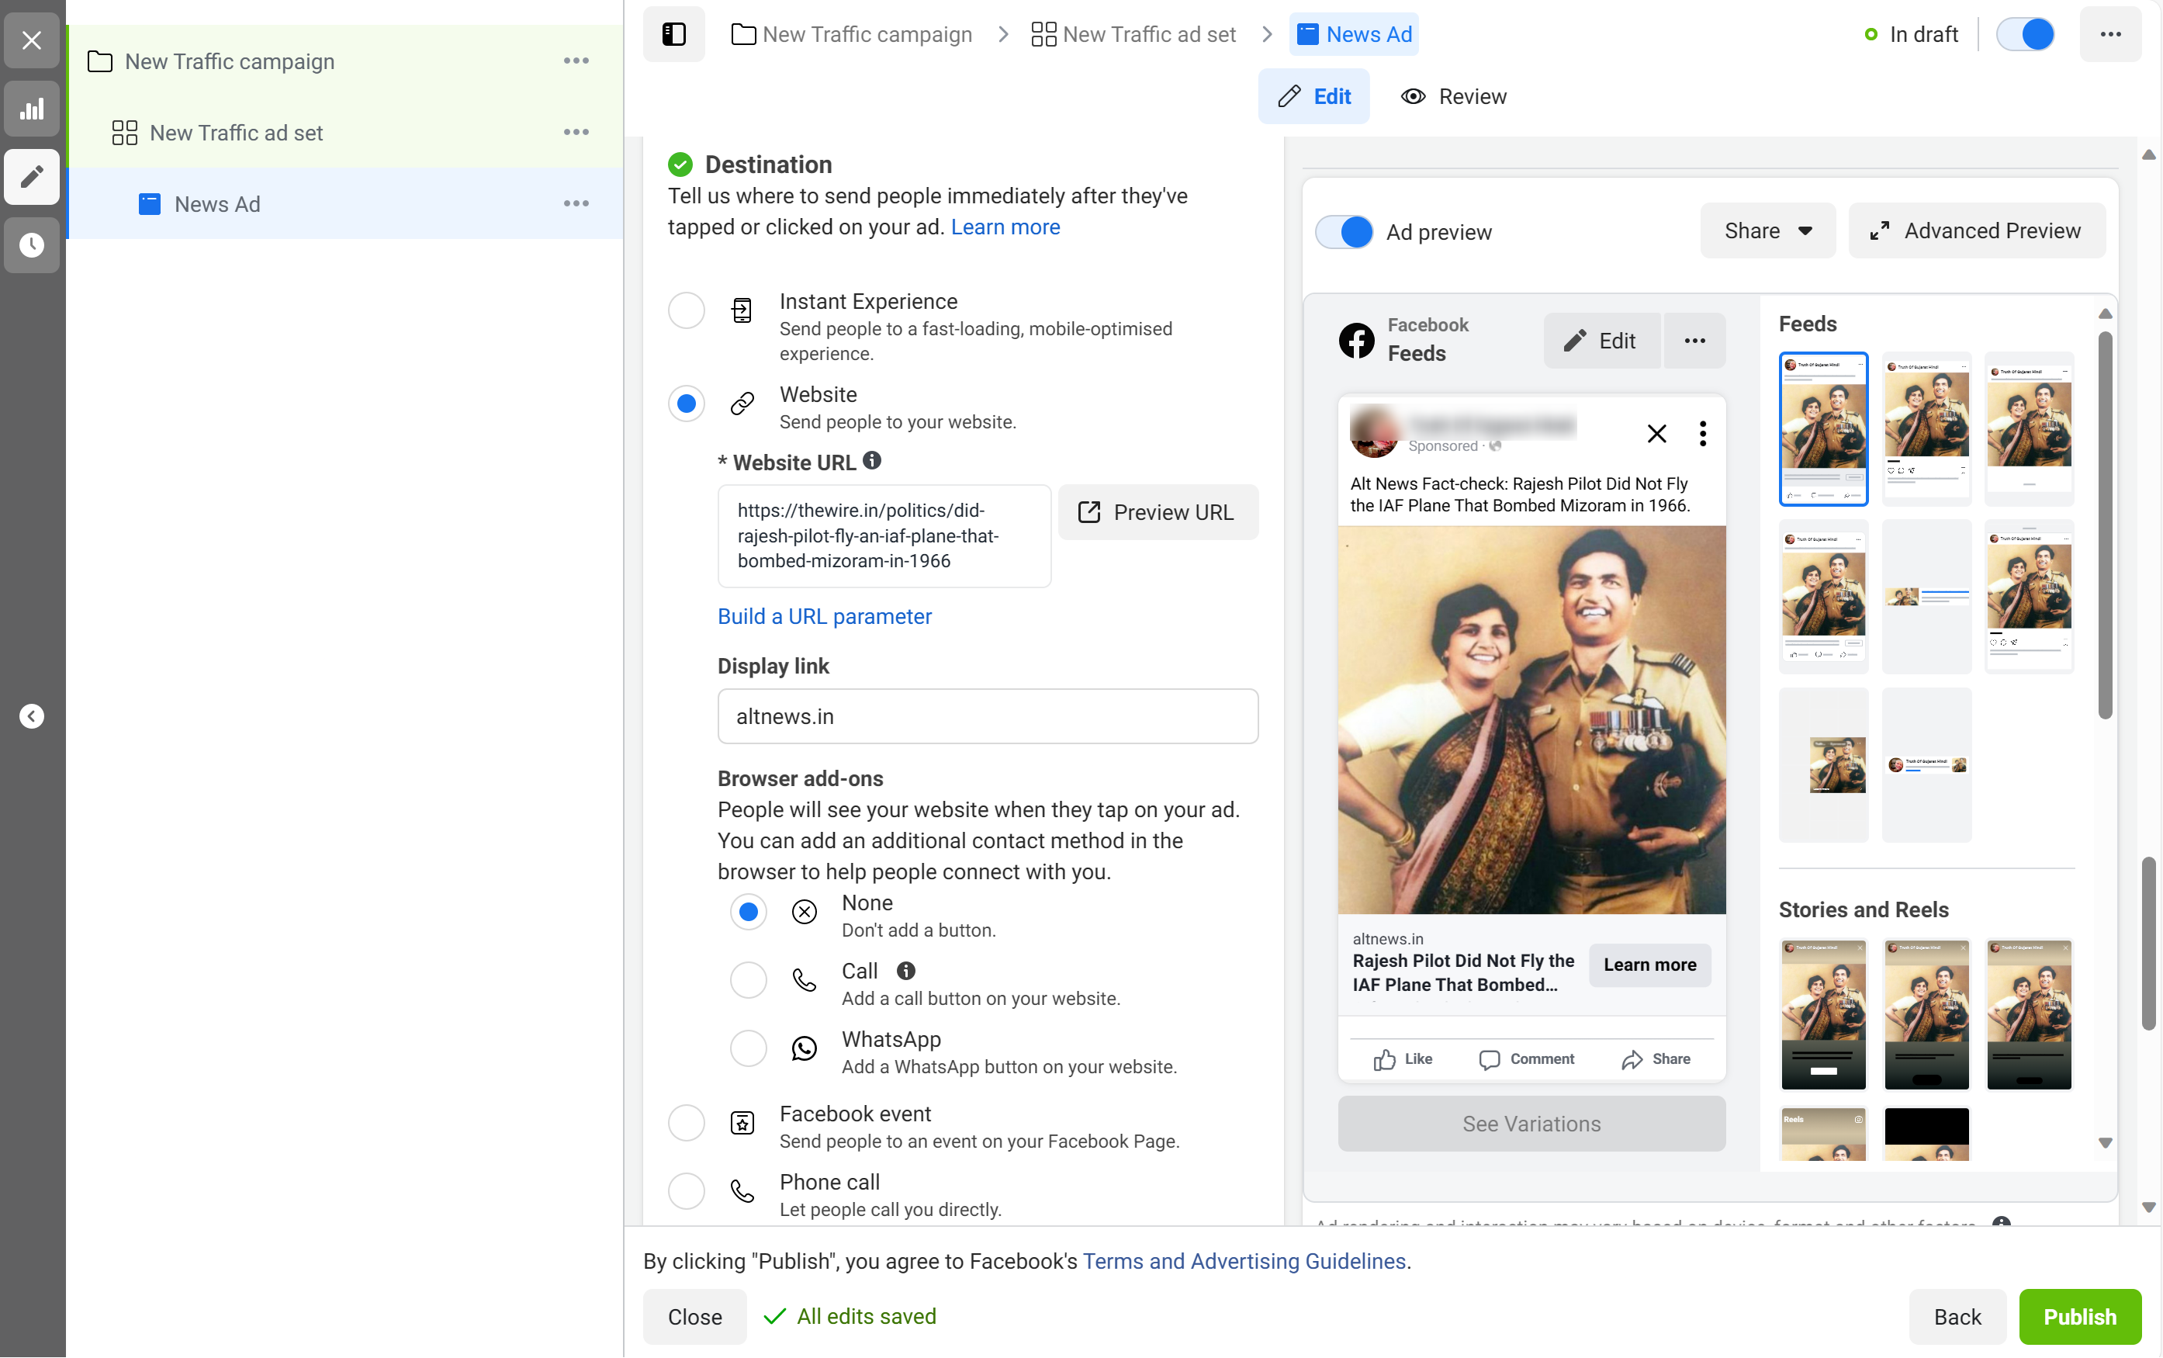Dismiss the ad preview with the X icon

click(x=1656, y=434)
